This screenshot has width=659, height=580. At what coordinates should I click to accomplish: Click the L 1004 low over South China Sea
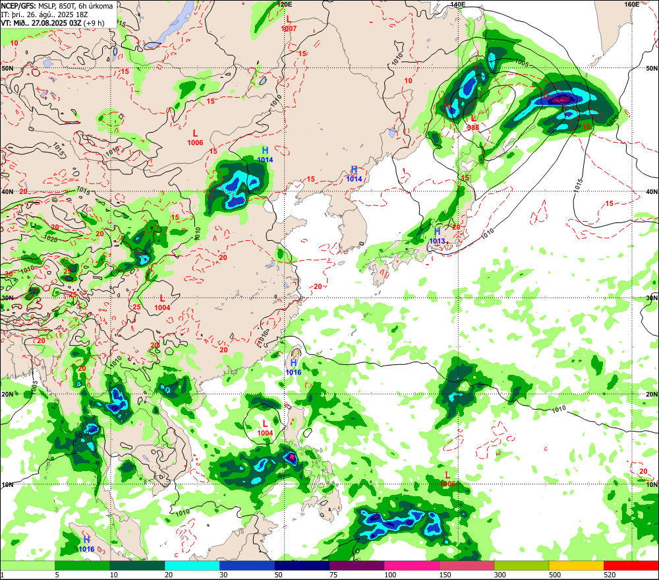coord(265,428)
